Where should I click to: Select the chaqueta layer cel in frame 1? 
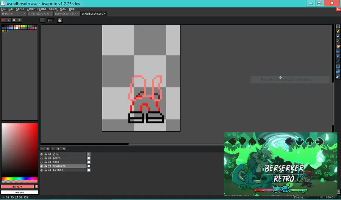tap(89, 166)
